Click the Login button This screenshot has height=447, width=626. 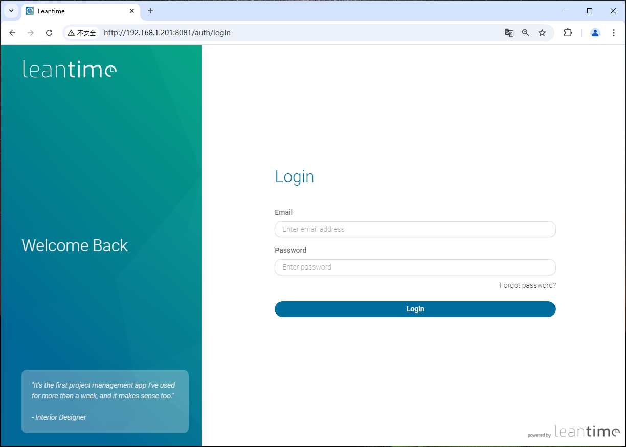[415, 309]
